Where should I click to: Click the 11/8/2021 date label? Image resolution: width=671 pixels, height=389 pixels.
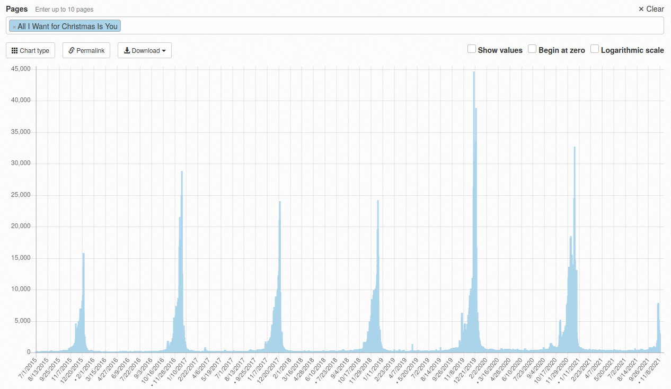650,369
